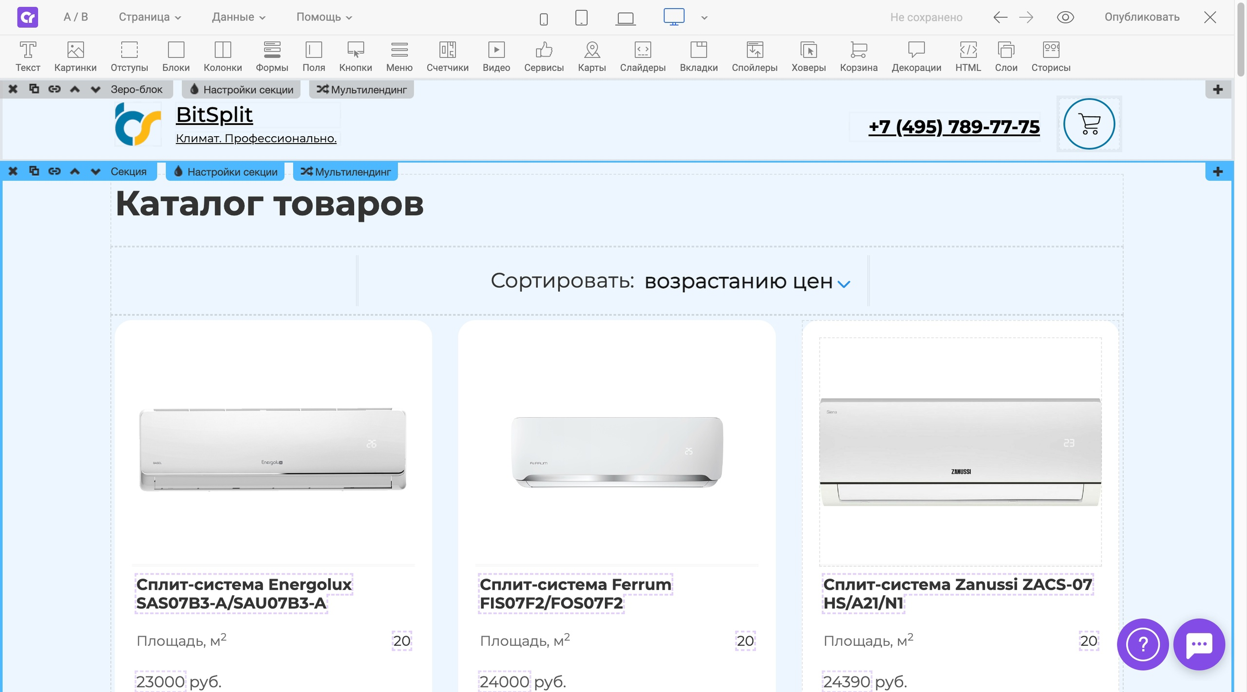Expand the device preview dropdown arrow

(704, 18)
